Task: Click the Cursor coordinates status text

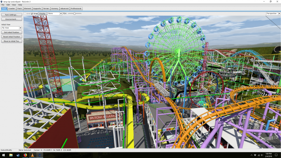Action: [x=53, y=150]
